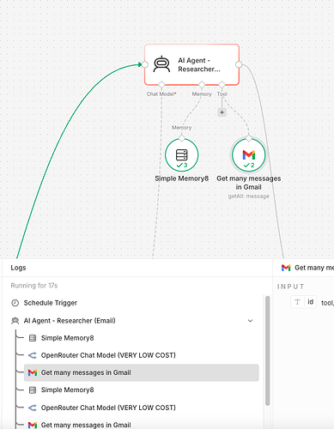
Task: Click the INPUT section heading
Action: point(291,287)
